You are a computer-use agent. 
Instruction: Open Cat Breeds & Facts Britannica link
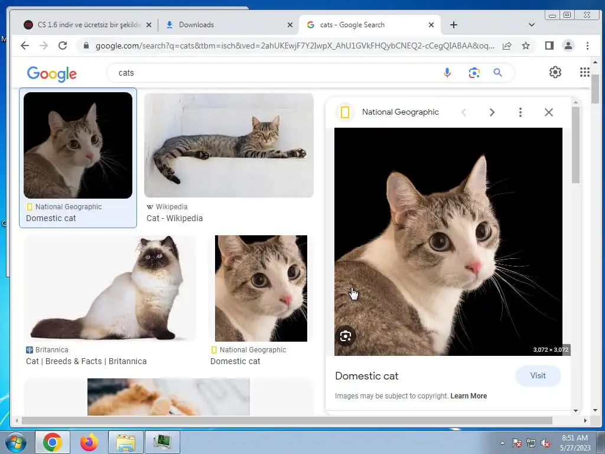[x=86, y=361]
